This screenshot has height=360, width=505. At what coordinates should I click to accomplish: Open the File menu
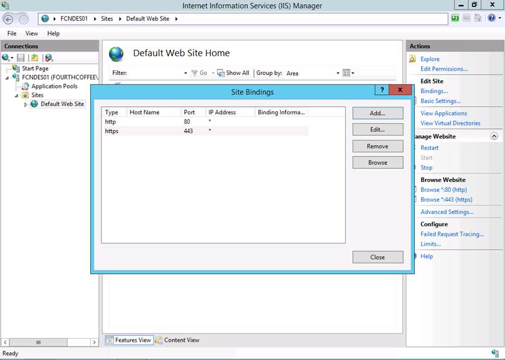(x=12, y=33)
